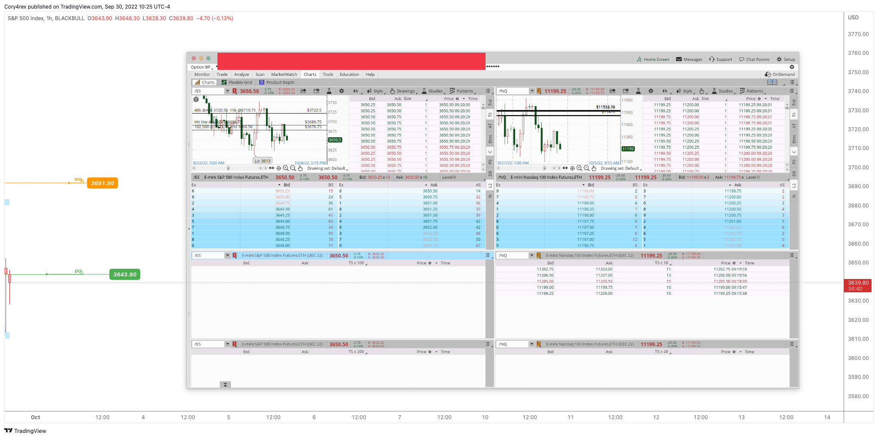Share the /NQ chart via share icon
878x438 pixels.
[612, 91]
